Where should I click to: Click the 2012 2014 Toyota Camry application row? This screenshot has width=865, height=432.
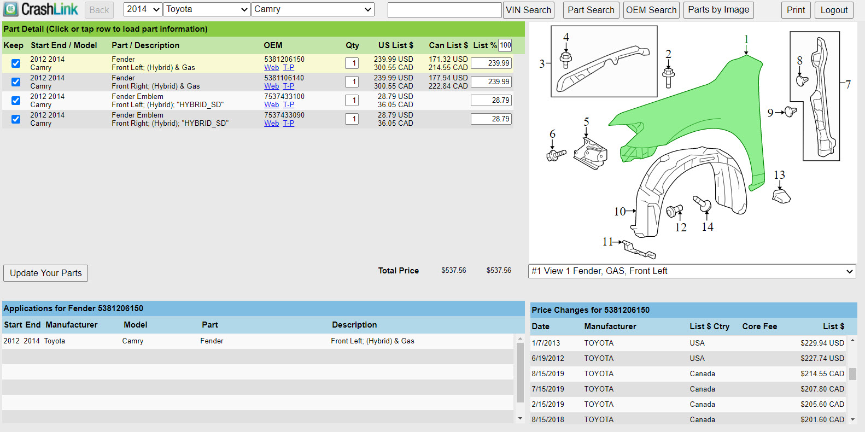pyautogui.click(x=258, y=341)
